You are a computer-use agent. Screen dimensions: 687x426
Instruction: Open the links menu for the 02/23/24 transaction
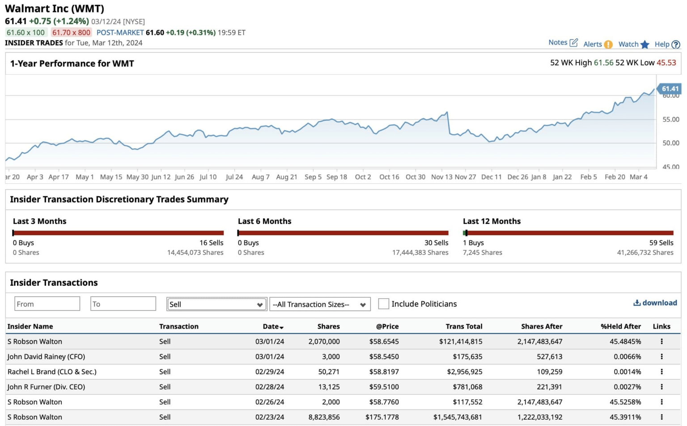click(x=662, y=417)
